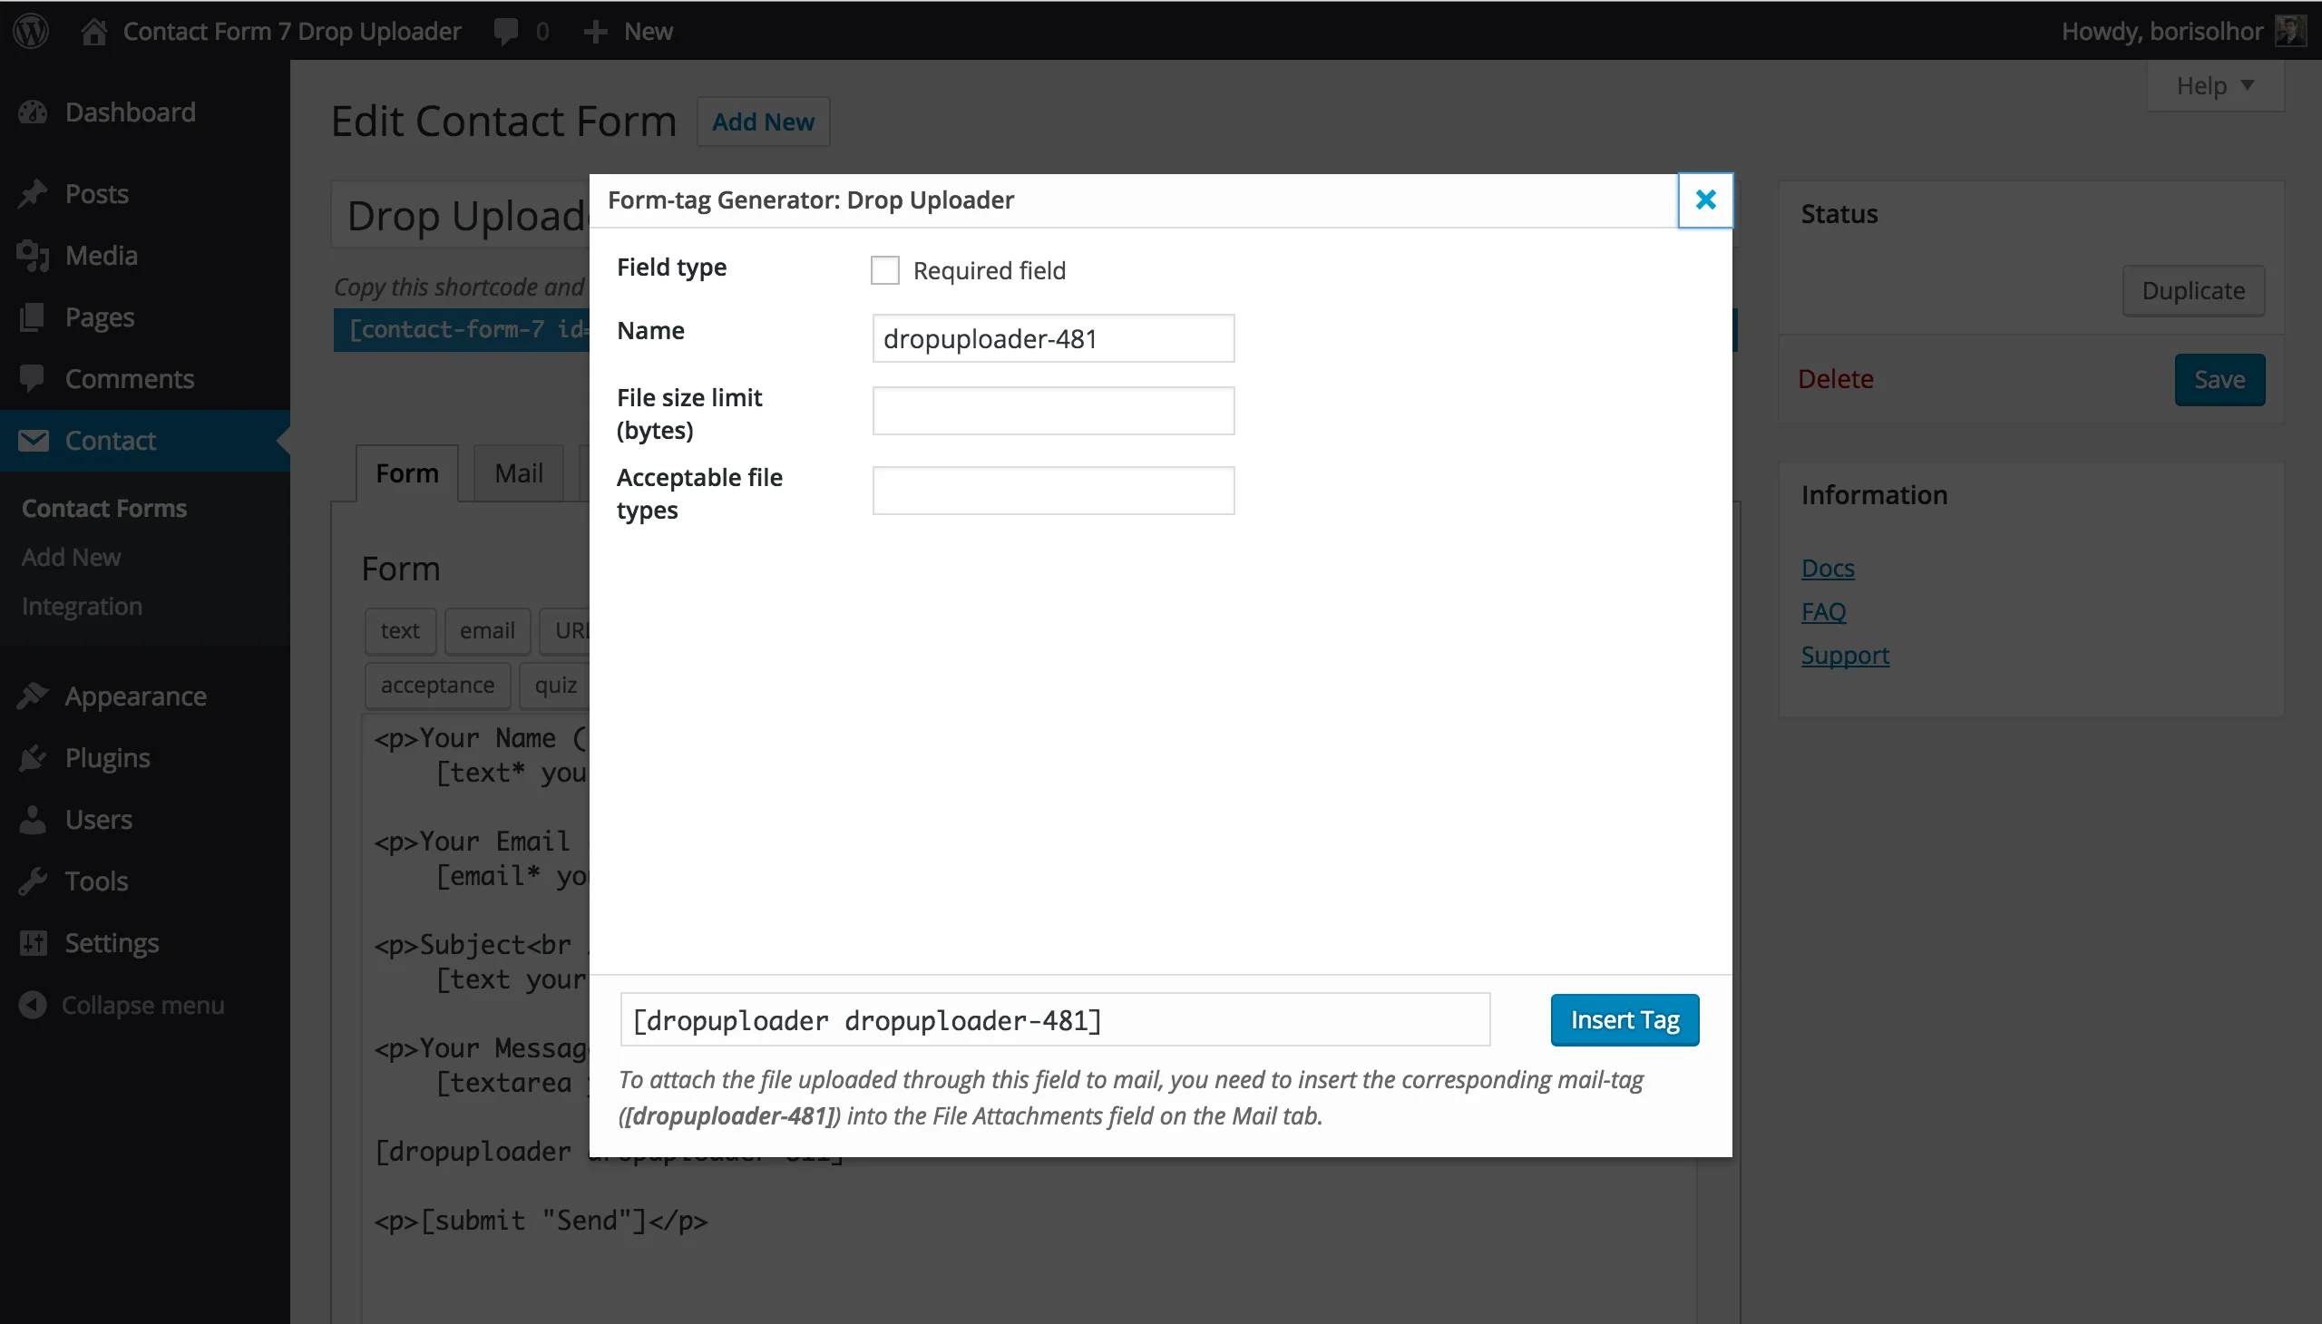Image resolution: width=2322 pixels, height=1324 pixels.
Task: Open Dashboard from the sidebar
Action: click(x=34, y=111)
